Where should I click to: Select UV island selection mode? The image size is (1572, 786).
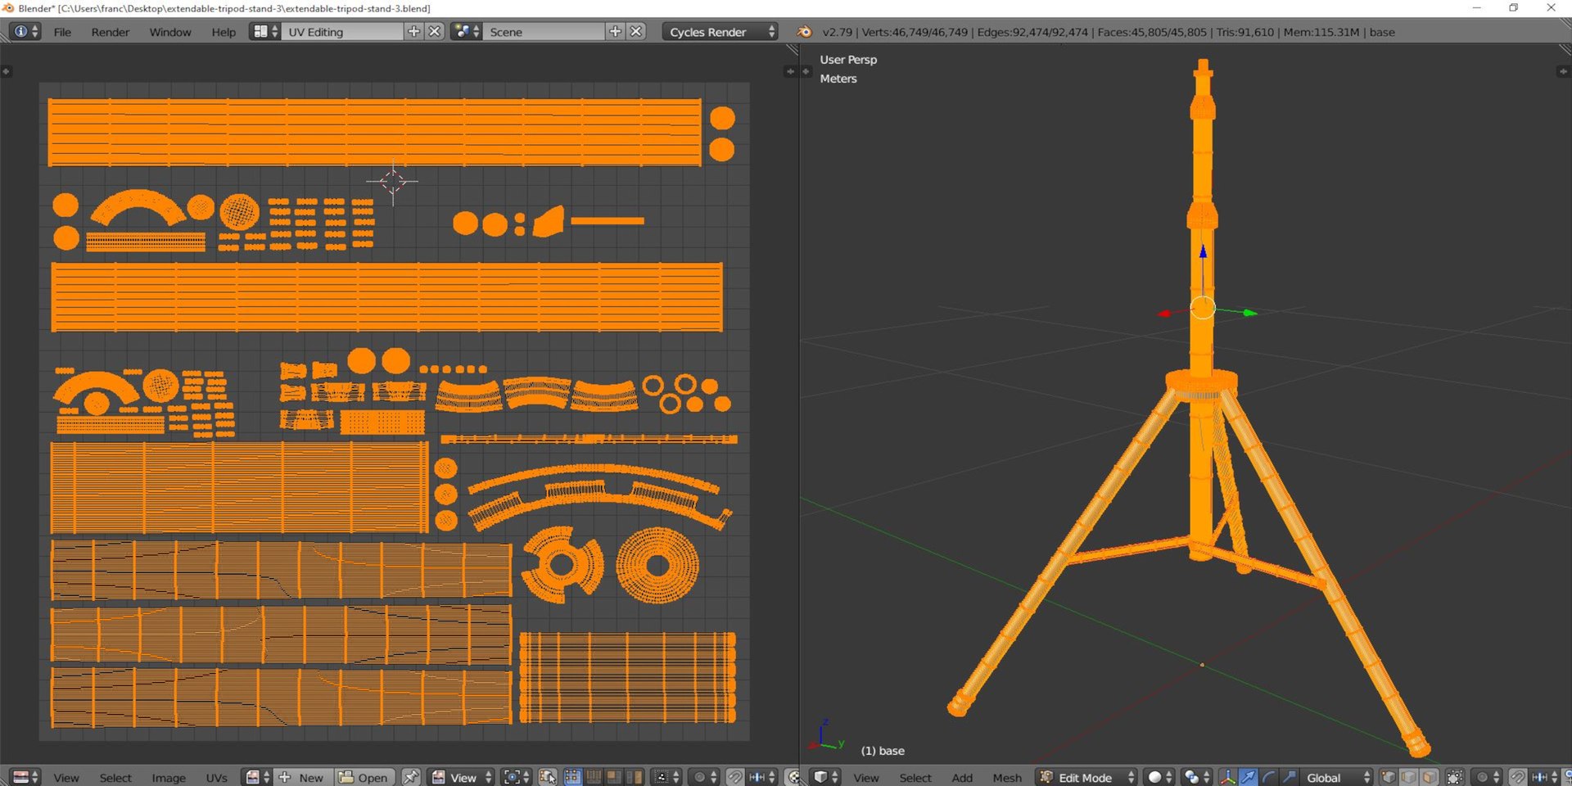pos(634,777)
